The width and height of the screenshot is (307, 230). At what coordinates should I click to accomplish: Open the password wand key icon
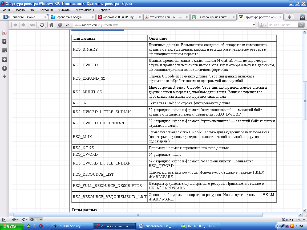tap(33, 25)
